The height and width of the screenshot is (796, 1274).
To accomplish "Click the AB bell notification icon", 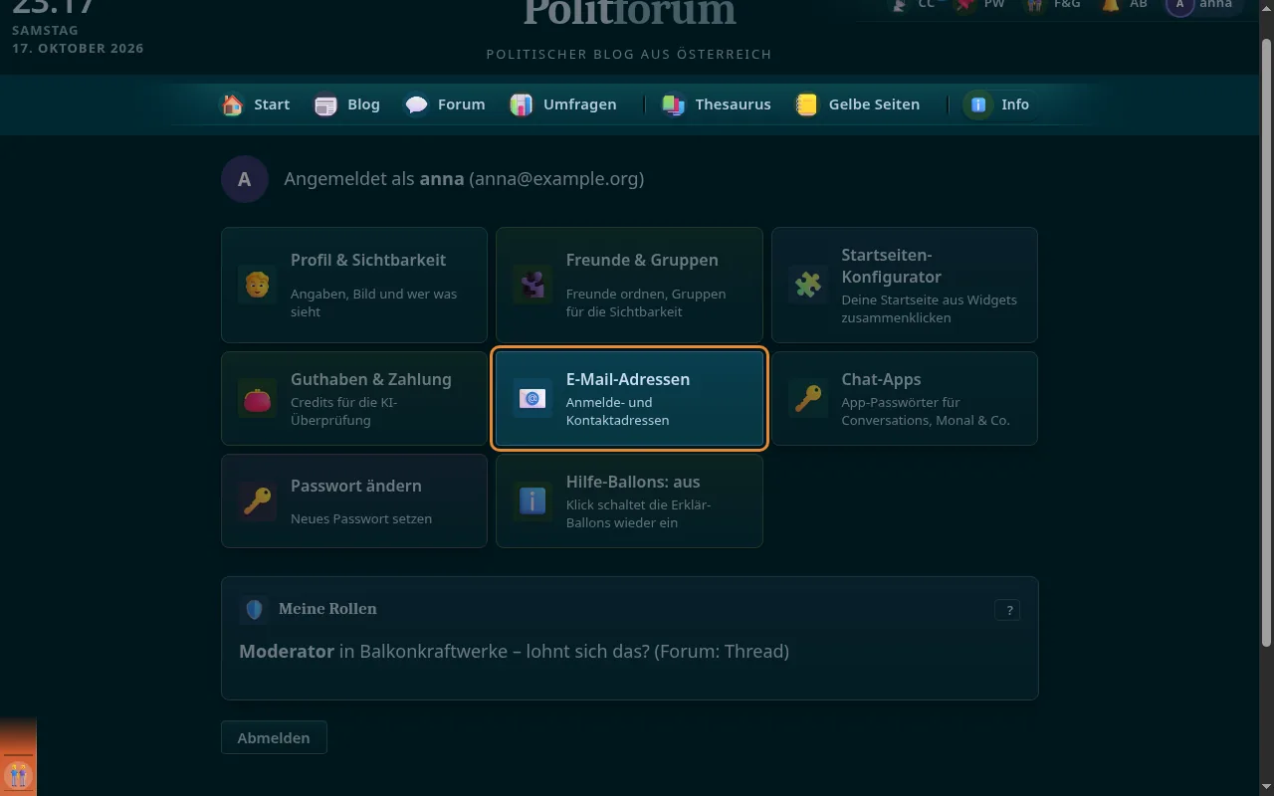I will click(1110, 5).
